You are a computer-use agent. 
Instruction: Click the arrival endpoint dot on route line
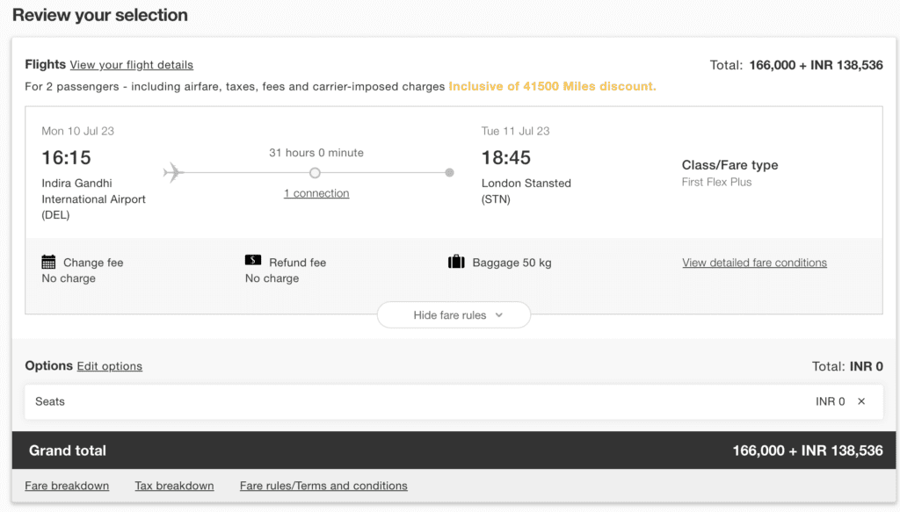point(449,173)
